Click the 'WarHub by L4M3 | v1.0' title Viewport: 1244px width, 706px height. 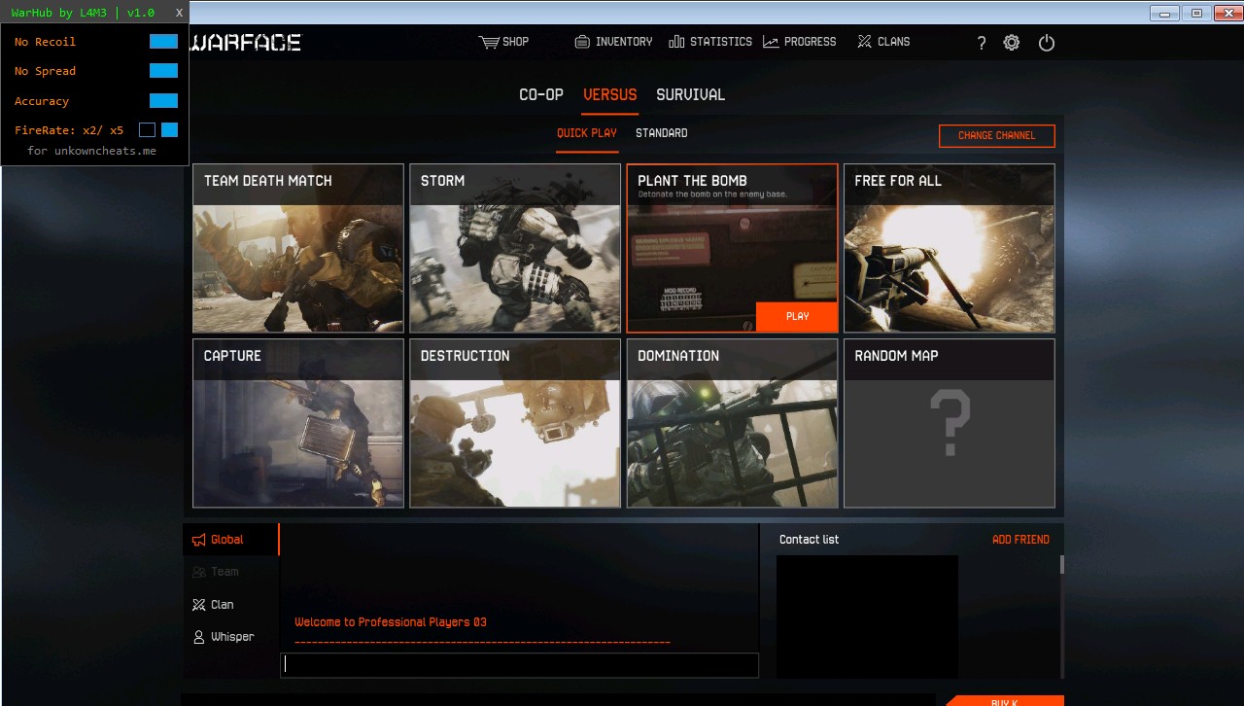coord(83,13)
